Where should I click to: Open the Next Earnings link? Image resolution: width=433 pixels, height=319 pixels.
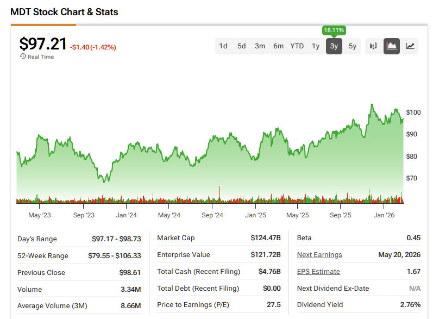(x=319, y=255)
